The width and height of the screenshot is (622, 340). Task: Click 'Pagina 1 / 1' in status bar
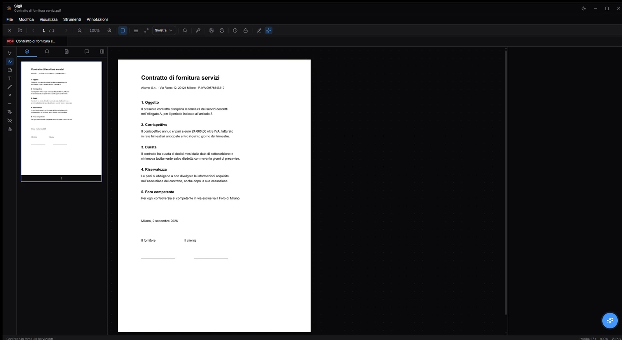tap(587, 338)
